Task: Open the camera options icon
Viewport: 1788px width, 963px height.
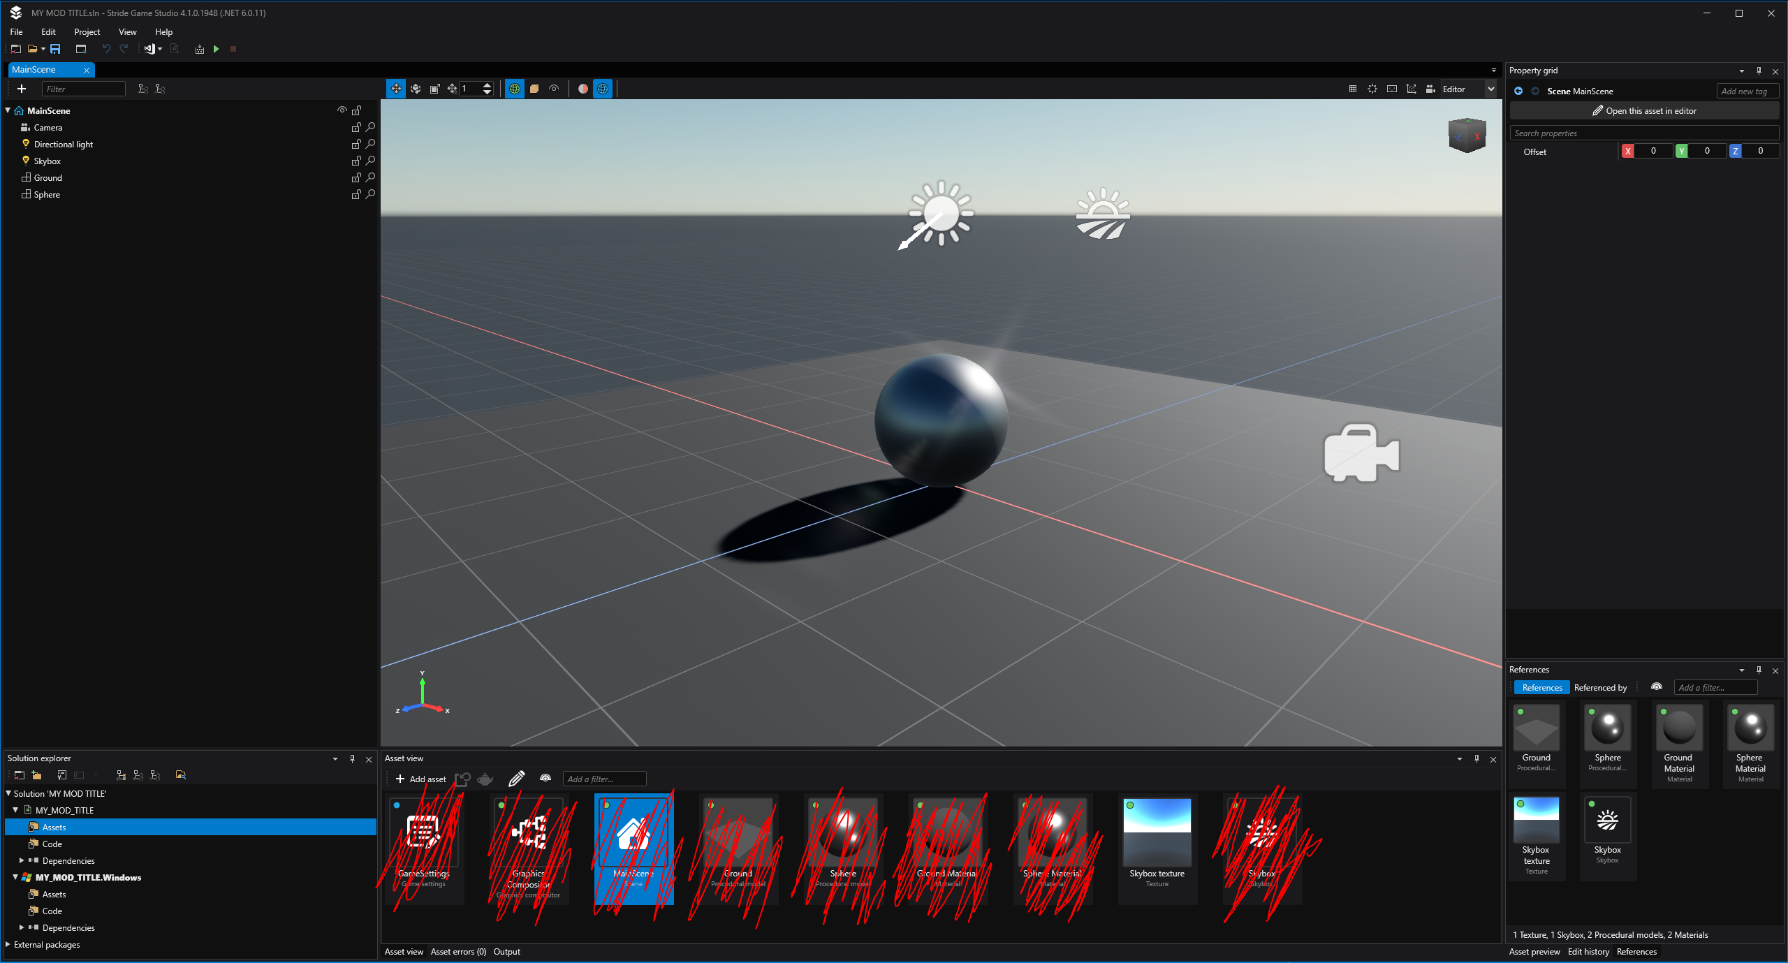Action: [x=1430, y=89]
